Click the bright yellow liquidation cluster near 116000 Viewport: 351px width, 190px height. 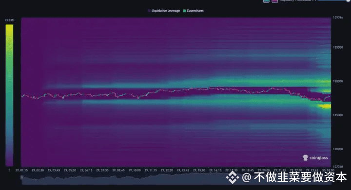[x=325, y=106]
